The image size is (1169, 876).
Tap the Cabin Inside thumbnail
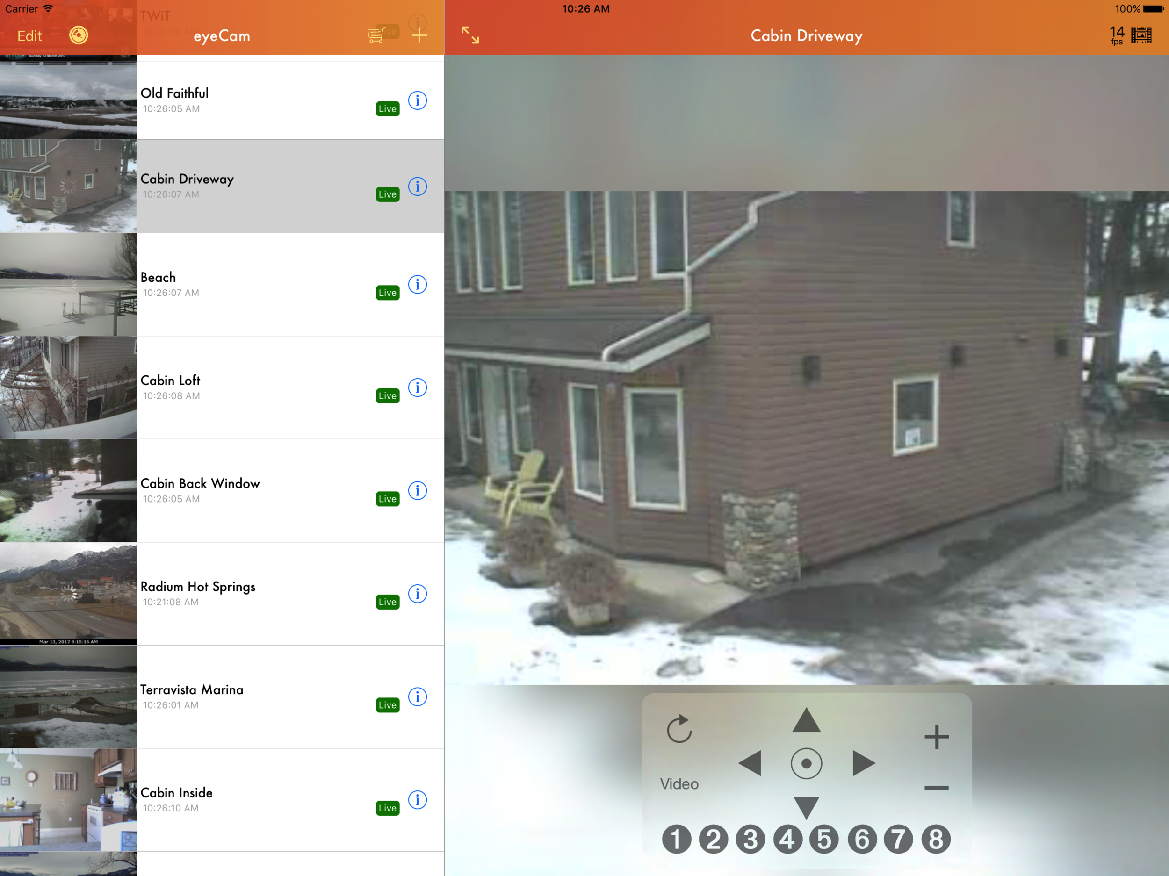[68, 799]
